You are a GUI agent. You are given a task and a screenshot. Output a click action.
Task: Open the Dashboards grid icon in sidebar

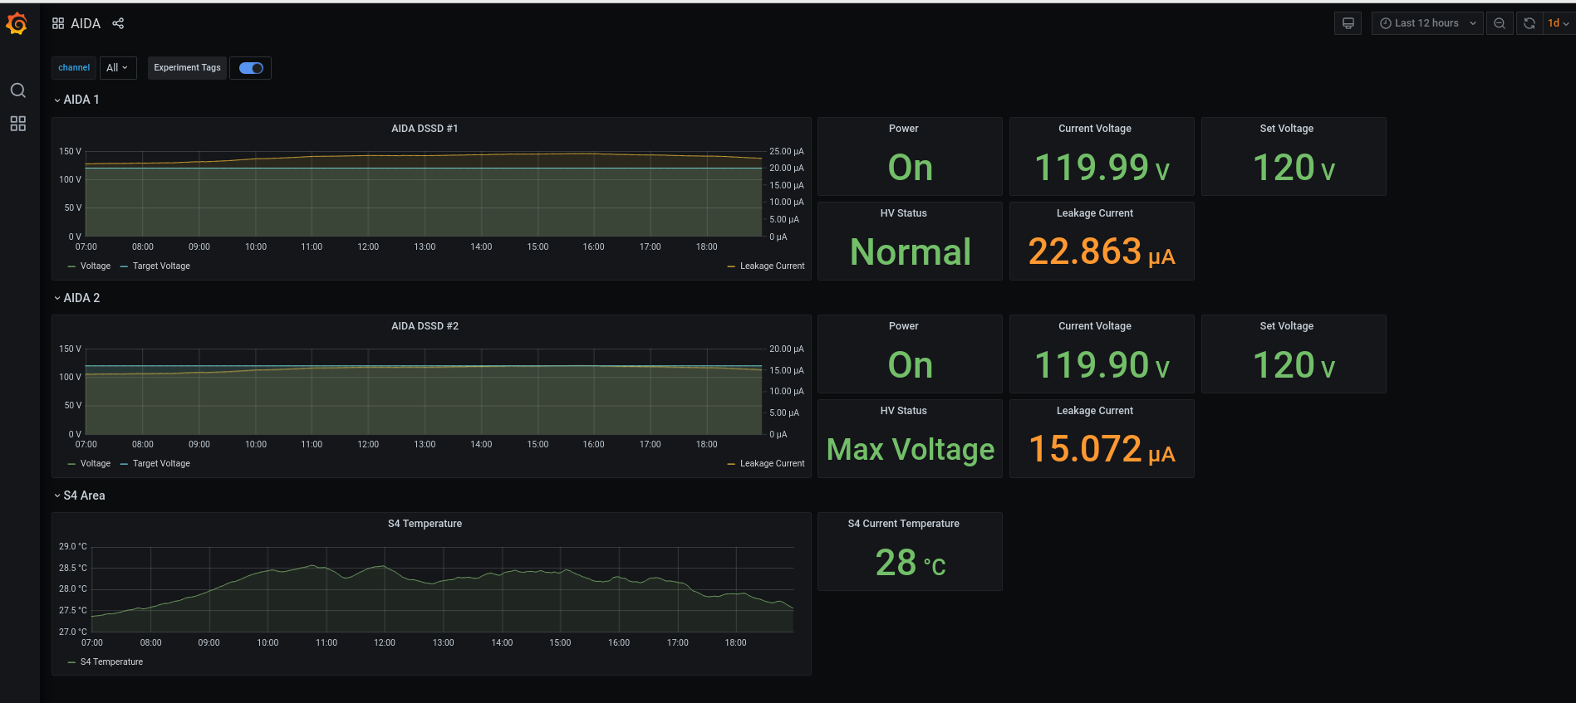pos(17,124)
